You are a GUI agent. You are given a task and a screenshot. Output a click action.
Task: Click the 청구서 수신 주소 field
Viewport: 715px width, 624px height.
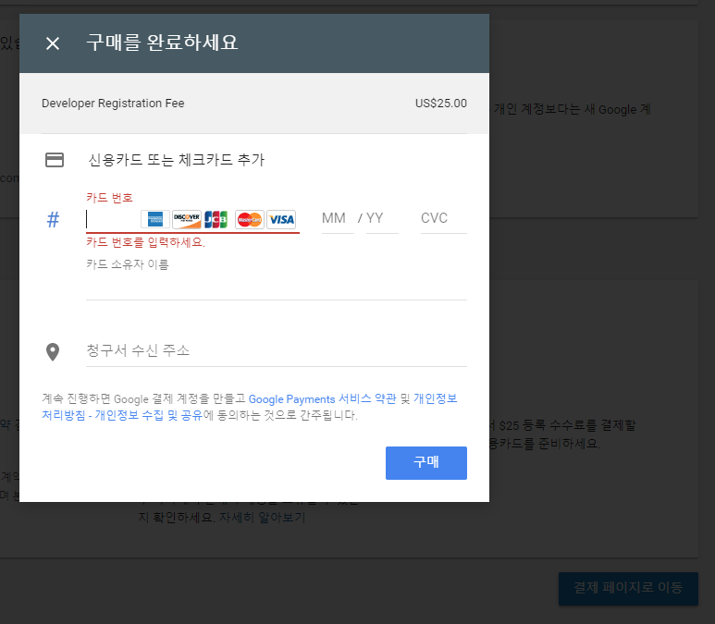(277, 351)
